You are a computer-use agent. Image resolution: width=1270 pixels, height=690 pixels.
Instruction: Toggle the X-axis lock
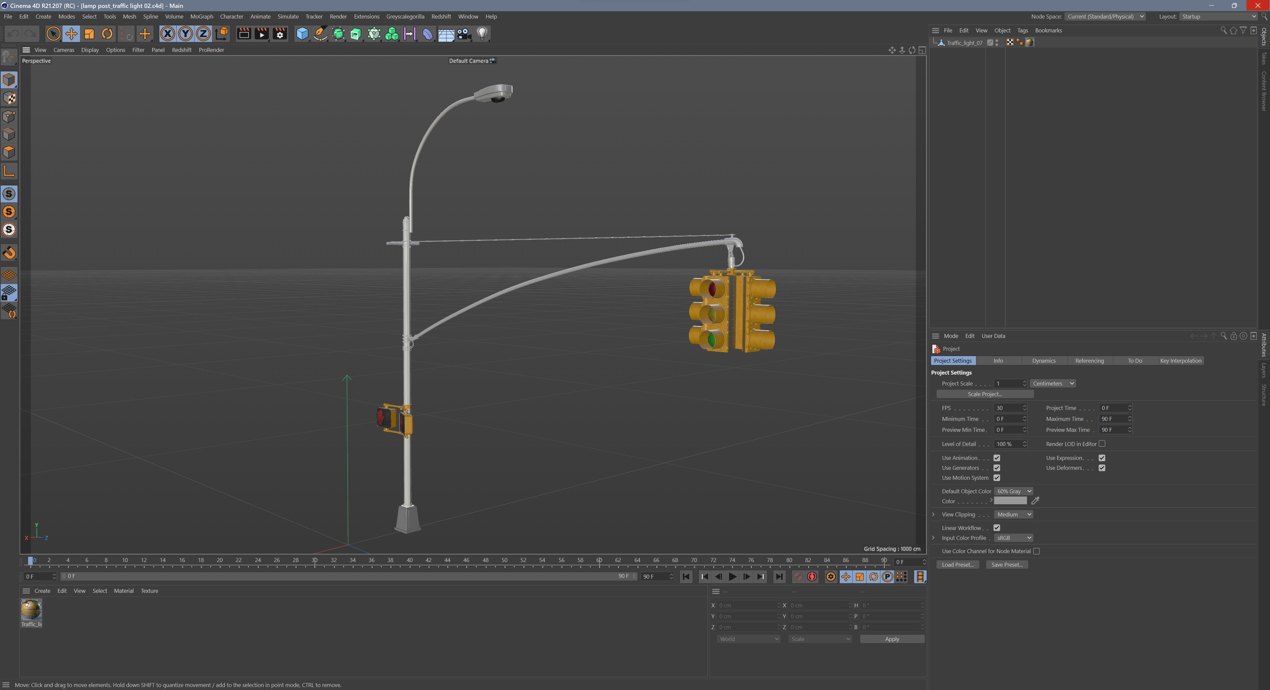[168, 33]
